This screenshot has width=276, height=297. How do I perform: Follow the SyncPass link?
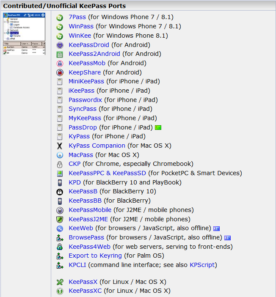83,109
